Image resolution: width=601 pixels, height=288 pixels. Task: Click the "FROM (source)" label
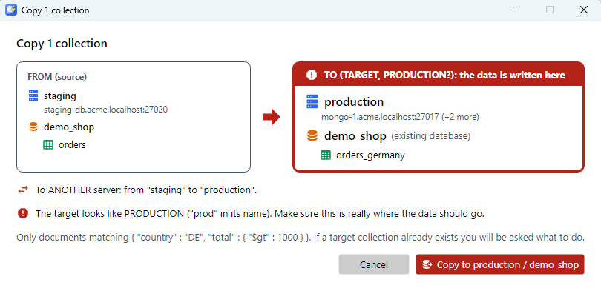[x=57, y=77]
